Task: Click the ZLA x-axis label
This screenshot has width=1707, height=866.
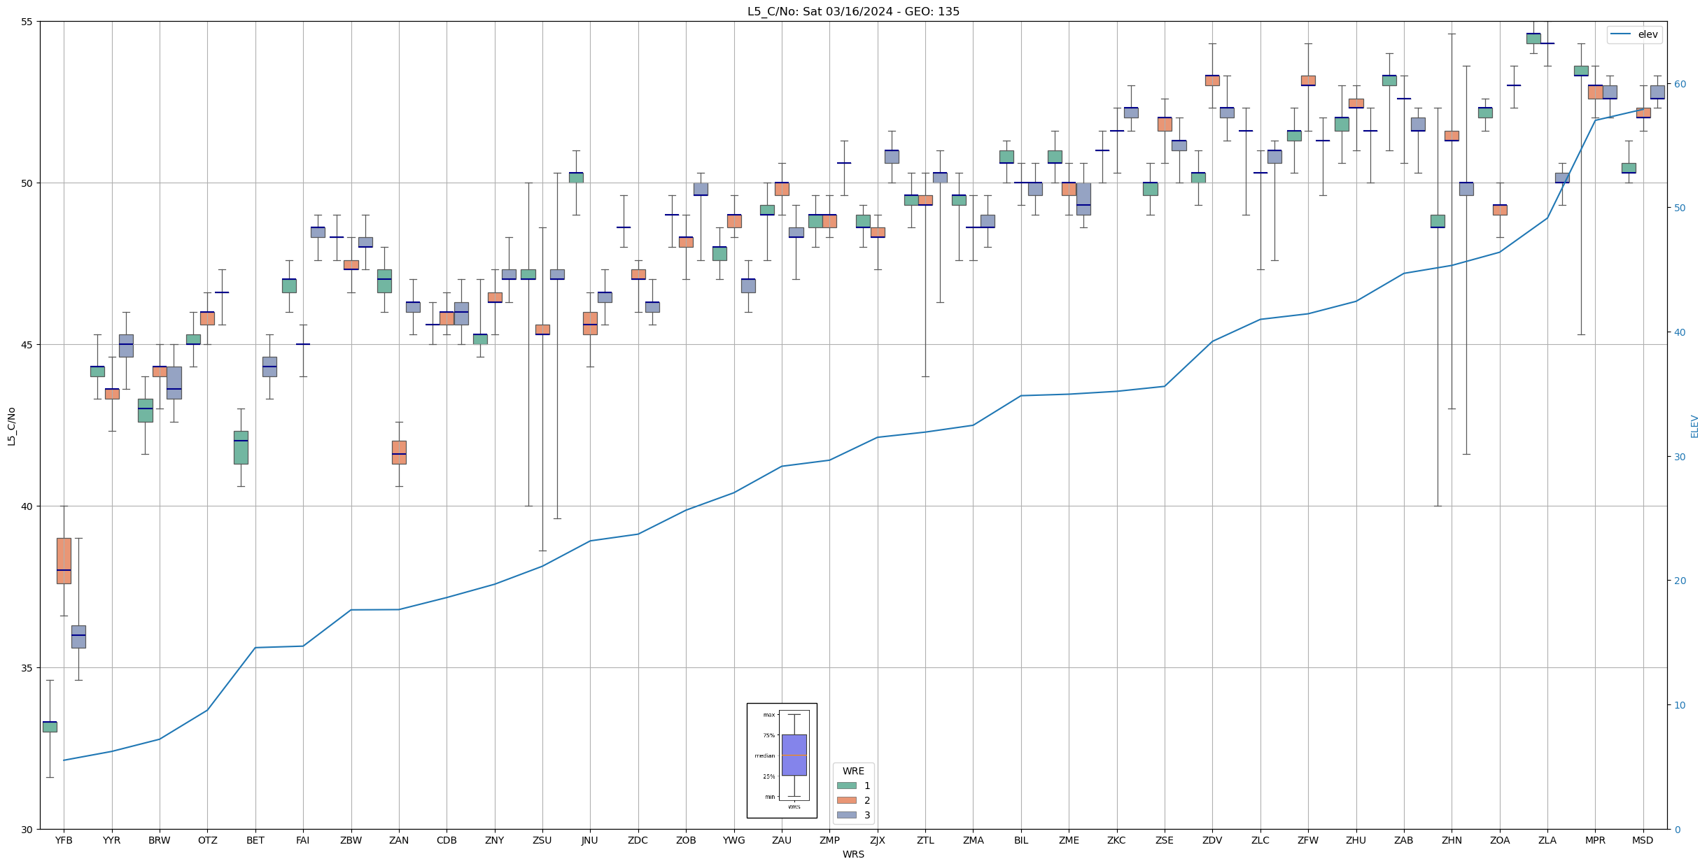Action: tap(1547, 840)
